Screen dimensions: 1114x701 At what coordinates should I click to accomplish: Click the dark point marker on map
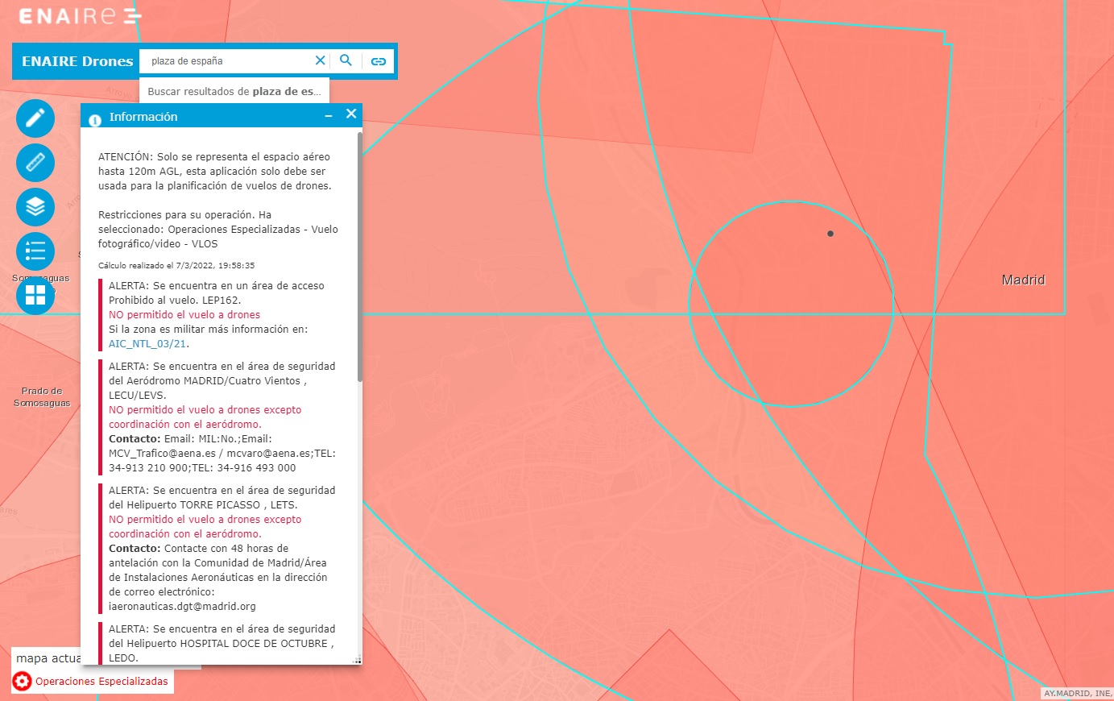pyautogui.click(x=830, y=234)
